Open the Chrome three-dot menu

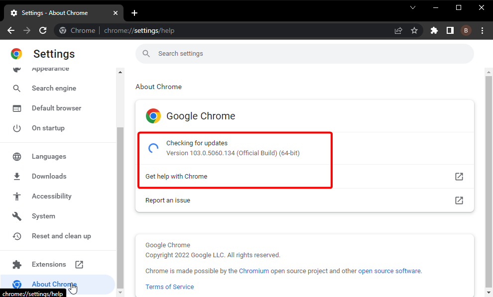coord(482,30)
